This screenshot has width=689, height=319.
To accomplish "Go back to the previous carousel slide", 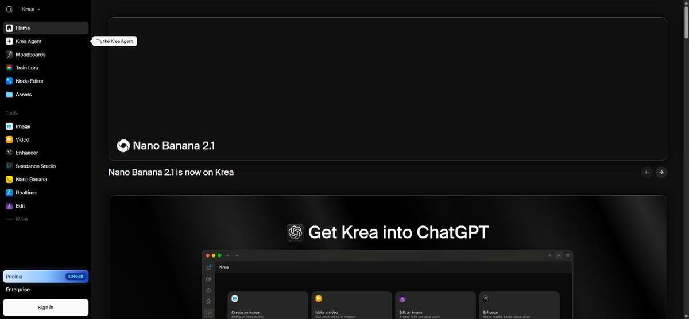I will [647, 172].
